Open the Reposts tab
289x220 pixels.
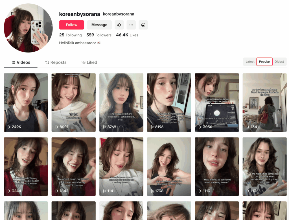pos(56,62)
